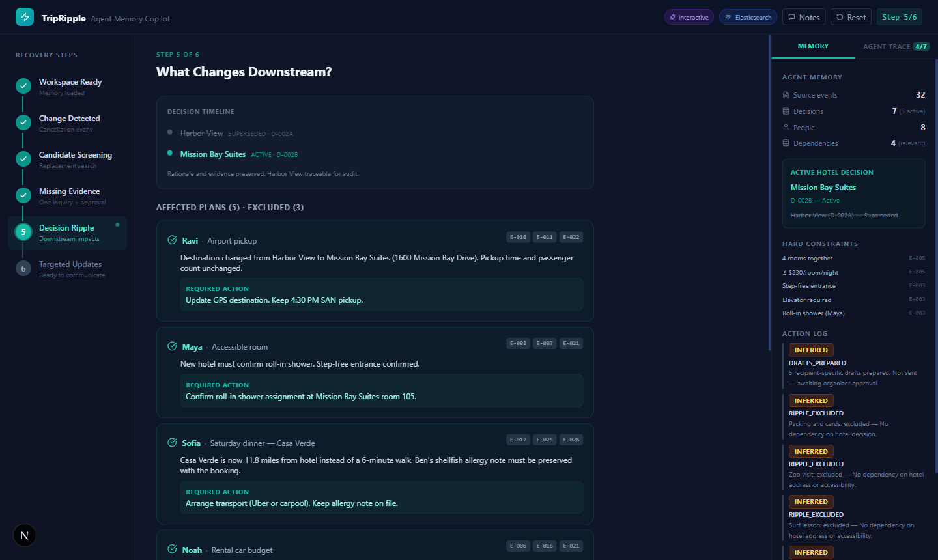Select the step 6 circle icon
Viewport: 938px width, 560px height.
[x=23, y=268]
